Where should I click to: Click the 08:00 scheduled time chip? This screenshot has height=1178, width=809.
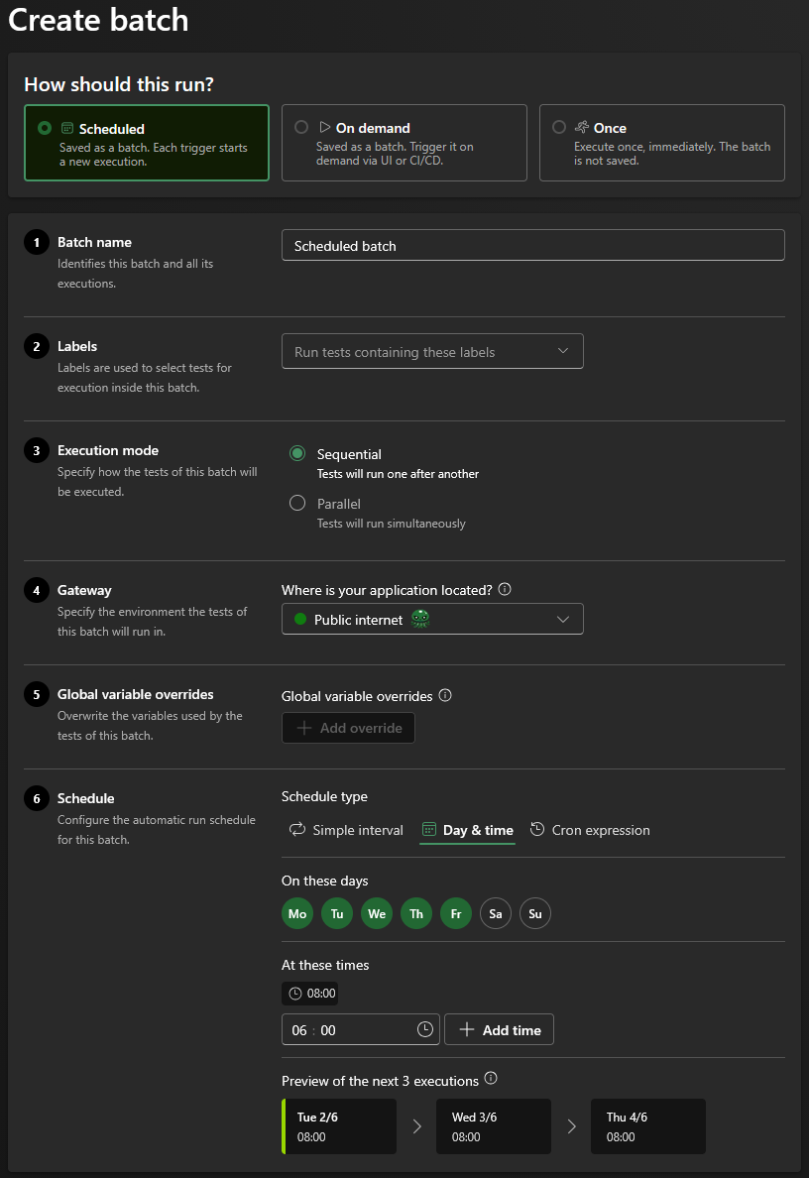tap(309, 994)
